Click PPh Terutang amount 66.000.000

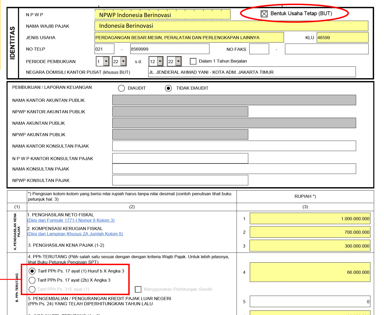click(310, 272)
